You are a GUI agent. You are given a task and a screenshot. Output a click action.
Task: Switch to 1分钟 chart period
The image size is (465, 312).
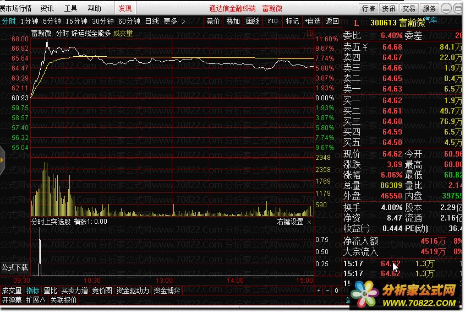tap(29, 21)
